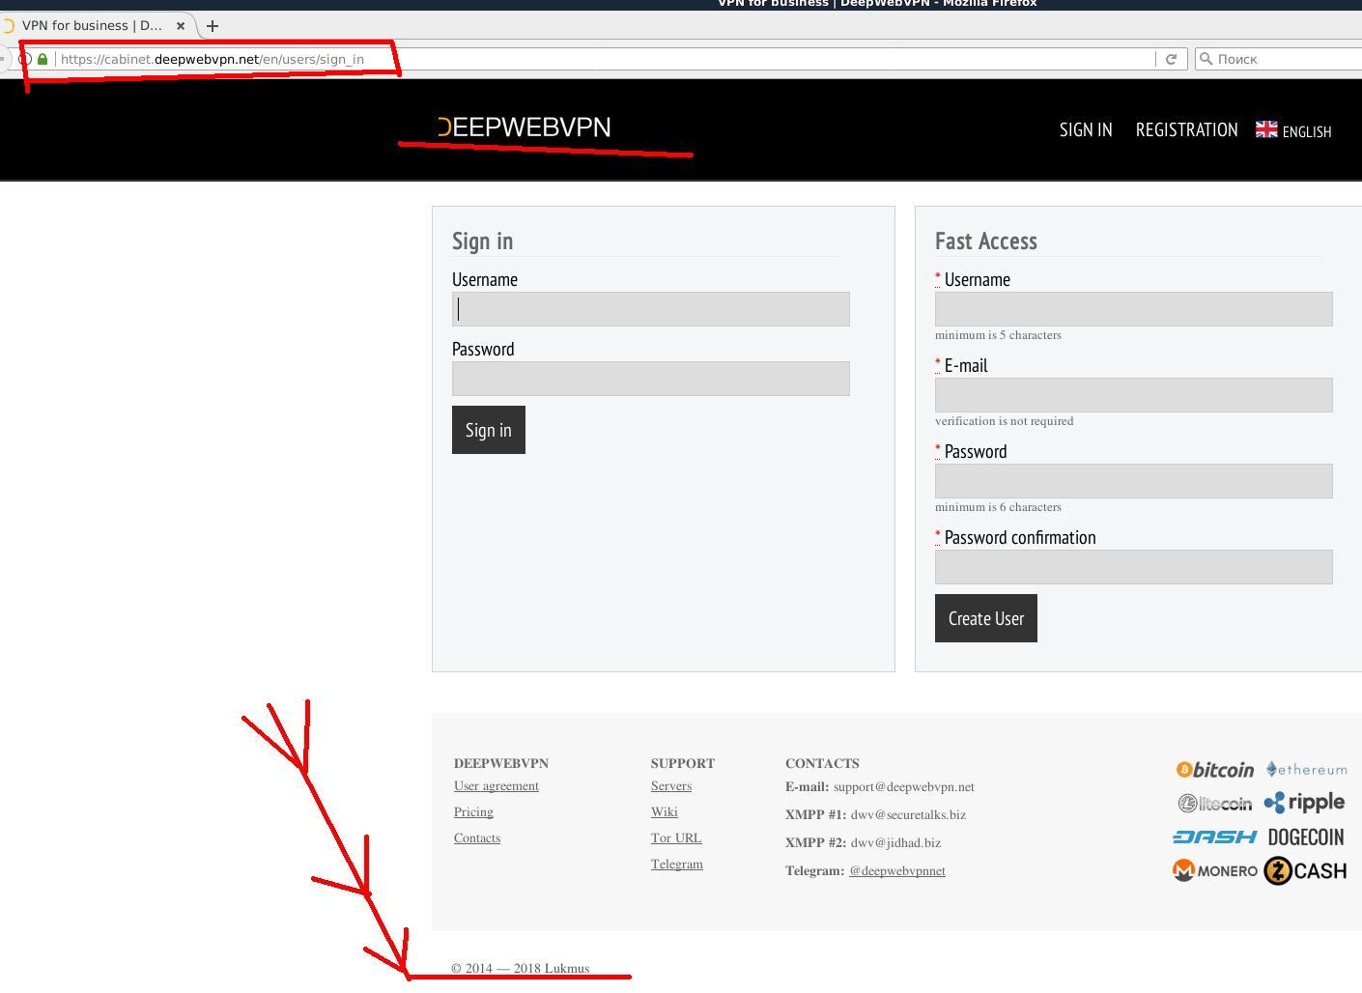Image resolution: width=1362 pixels, height=993 pixels.
Task: Click the 'minimum is 6 characters' hint
Action: coord(998,507)
